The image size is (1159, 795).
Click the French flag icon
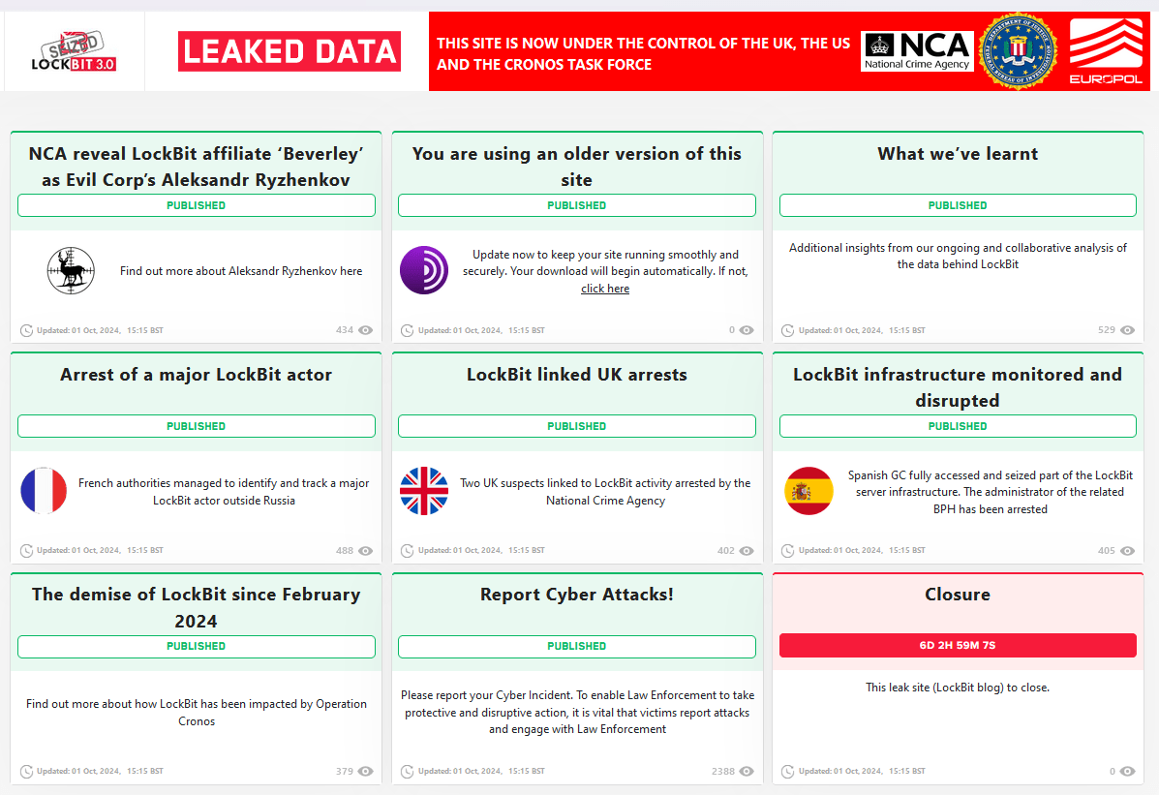(44, 491)
